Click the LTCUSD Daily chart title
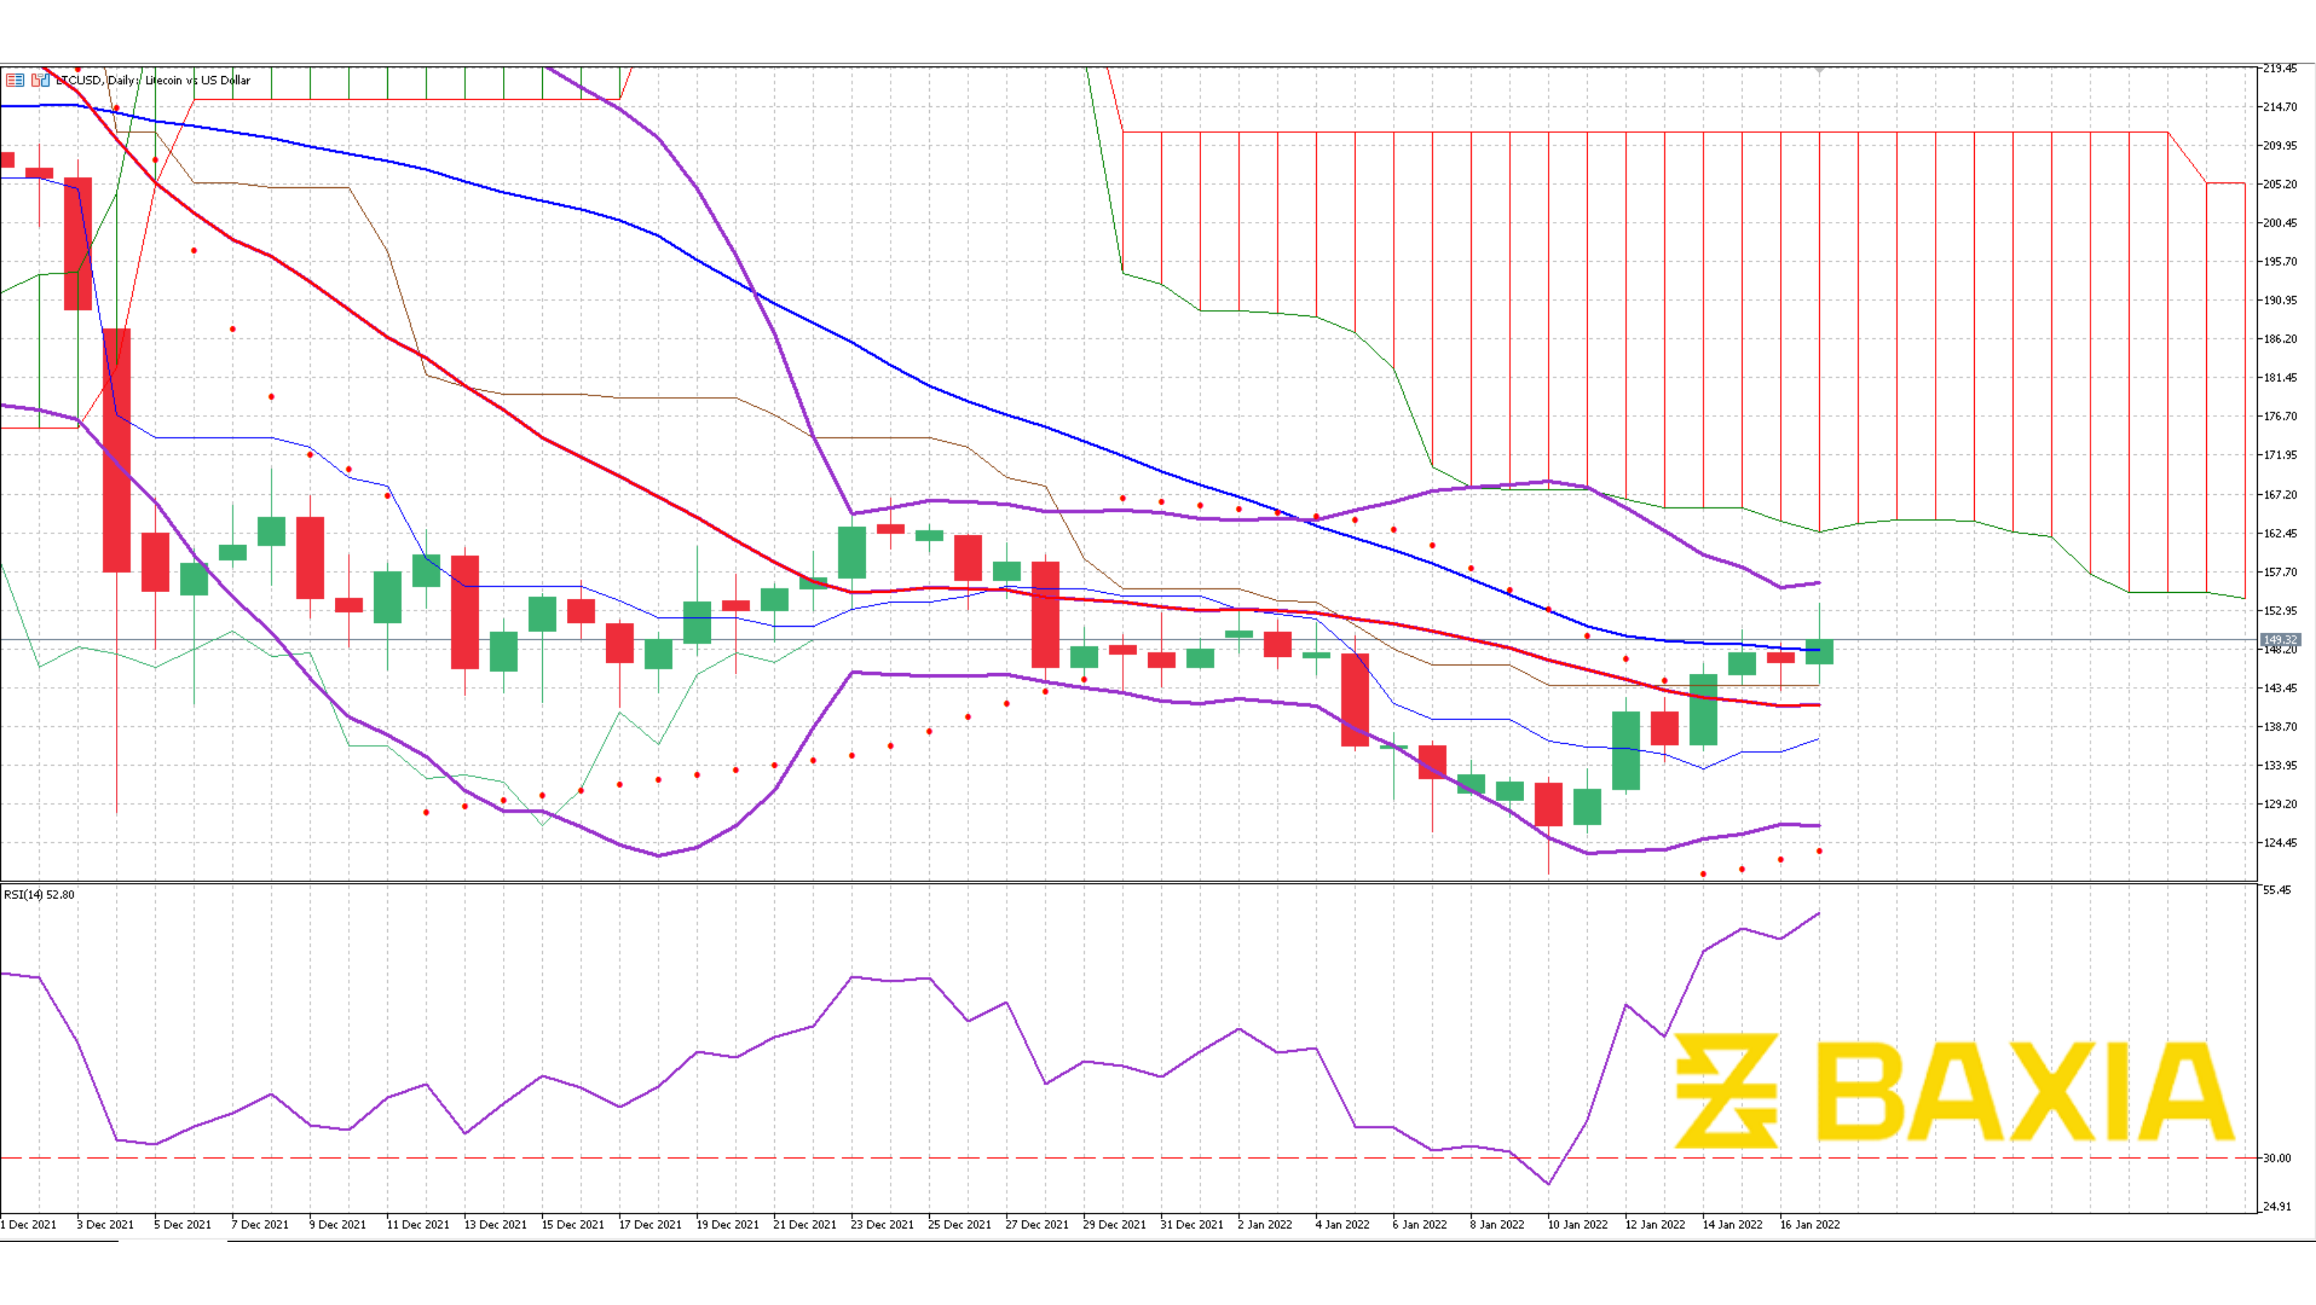This screenshot has width=2316, height=1305. coord(153,80)
